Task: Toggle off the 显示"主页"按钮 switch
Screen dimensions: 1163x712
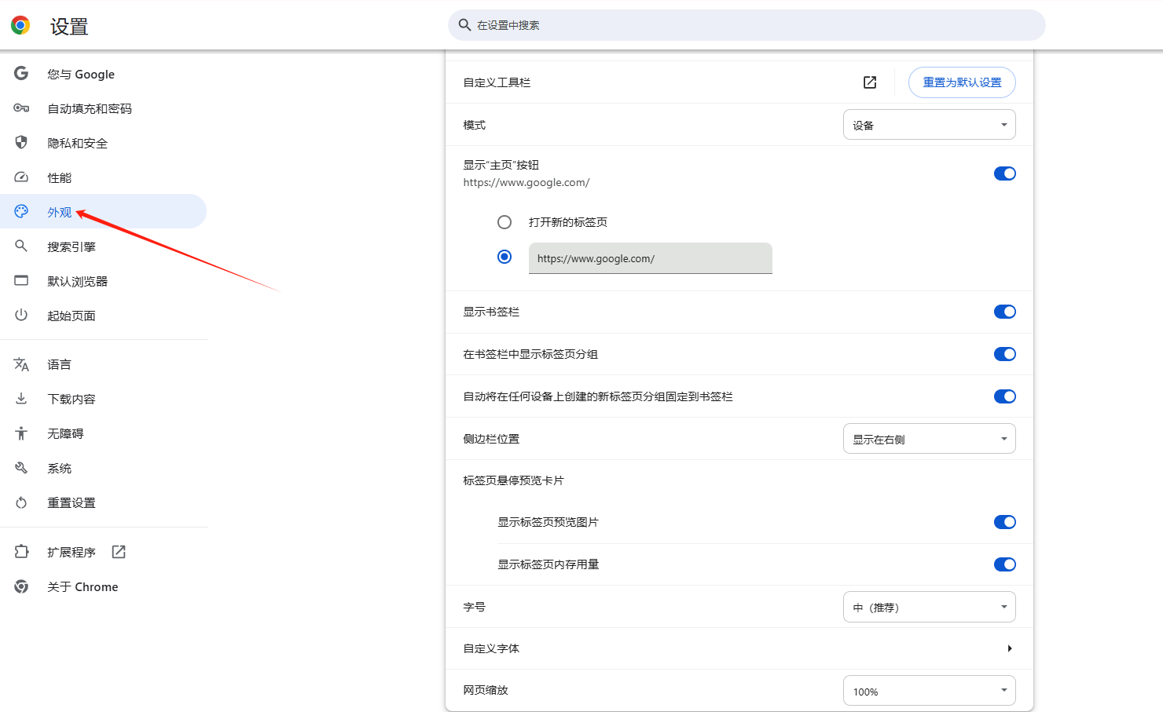Action: click(x=1005, y=173)
